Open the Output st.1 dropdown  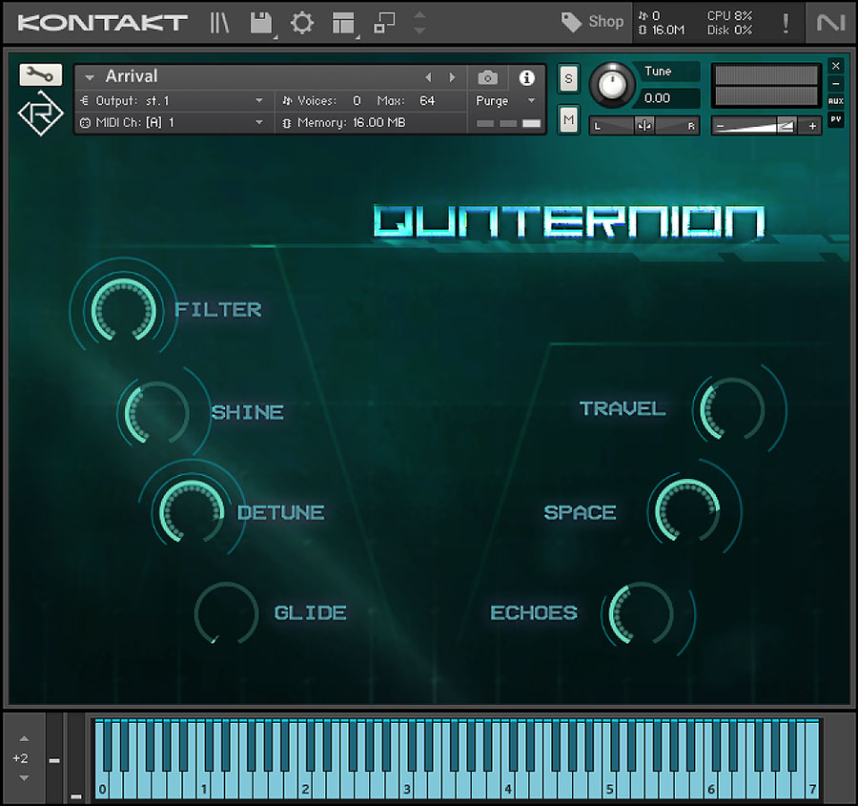click(172, 99)
